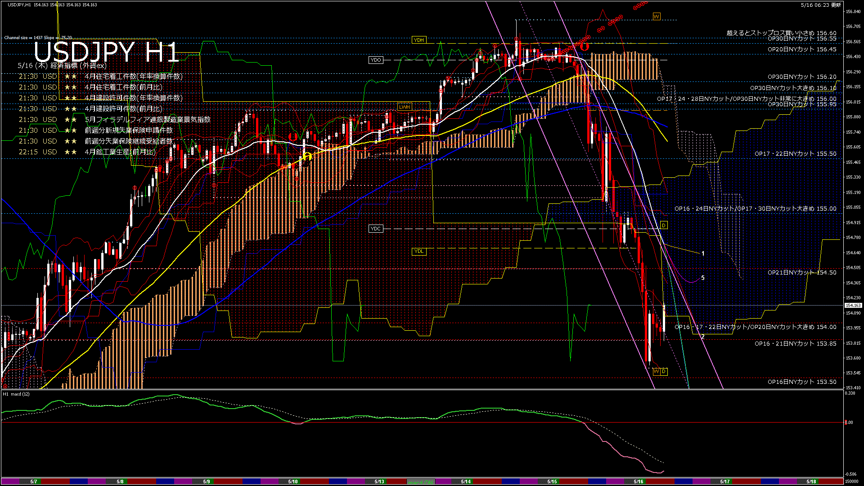Select the OP30日NYカット 155.95 label

coord(802,104)
